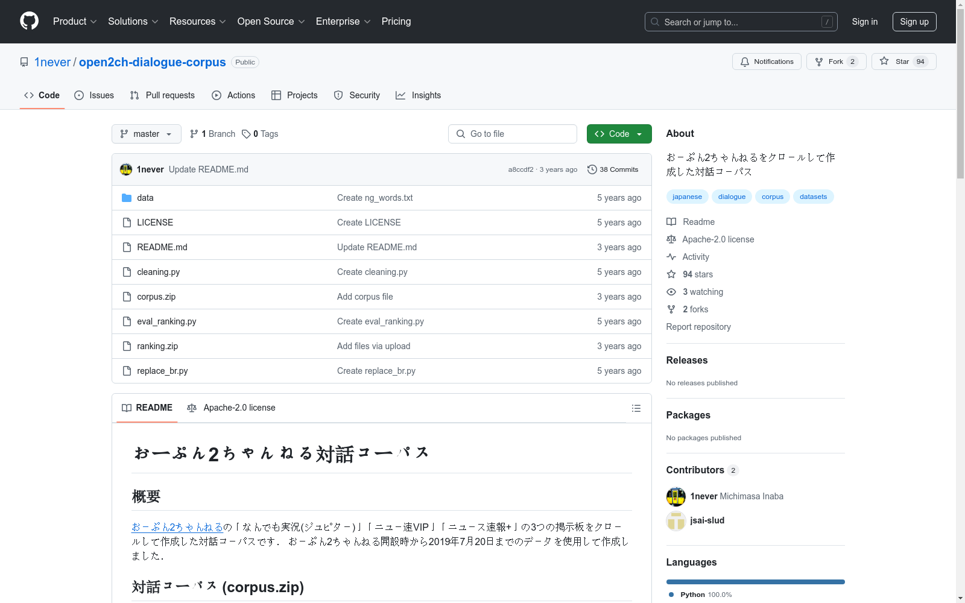Click the license scale icon in About
965x603 pixels.
tap(671, 239)
